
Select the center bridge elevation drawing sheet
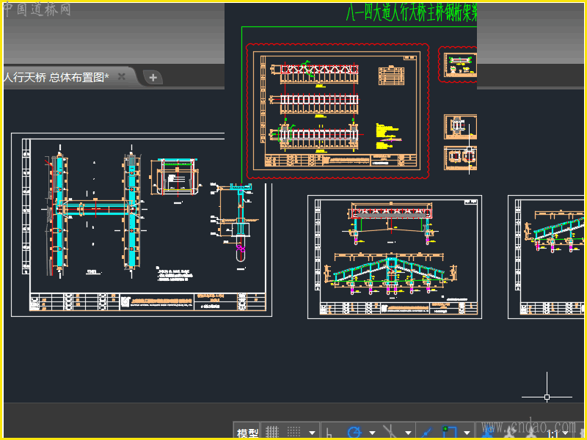[394, 257]
